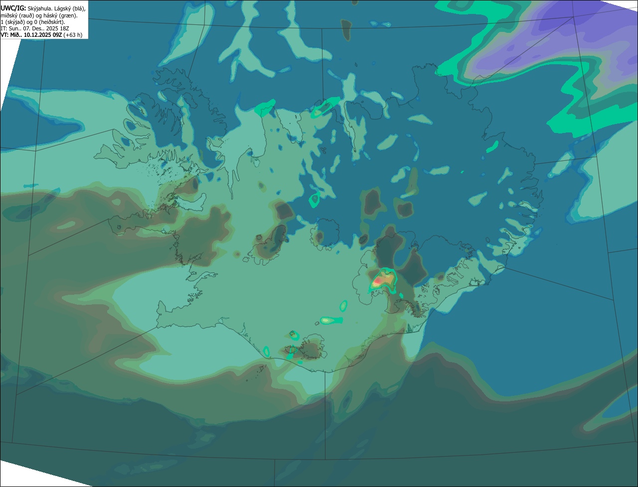The image size is (638, 487).
Task: Click the bold 'VT: Mið.. 10.12.2025 09Z' text
Action: (x=31, y=35)
